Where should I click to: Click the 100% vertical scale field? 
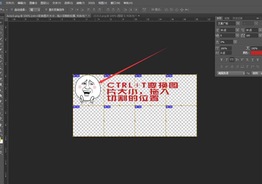click(x=226, y=48)
